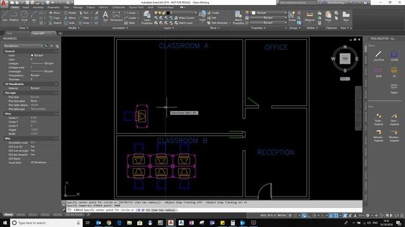Click the Color ByLayer swatch in Properties
Image resolution: width=405 pixels, height=227 pixels.
tap(32, 55)
